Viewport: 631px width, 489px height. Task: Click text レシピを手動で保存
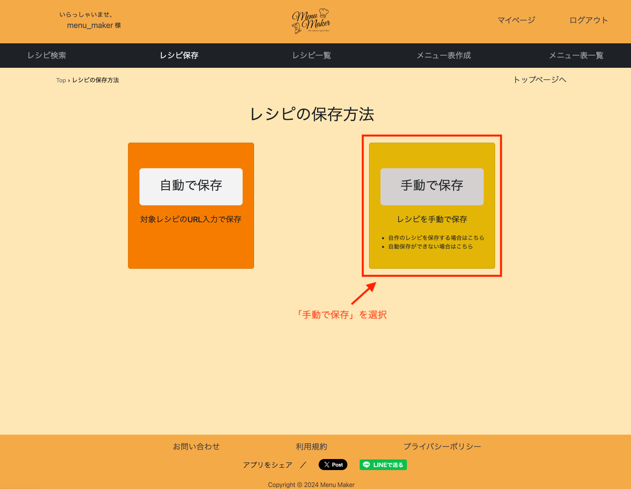(432, 219)
